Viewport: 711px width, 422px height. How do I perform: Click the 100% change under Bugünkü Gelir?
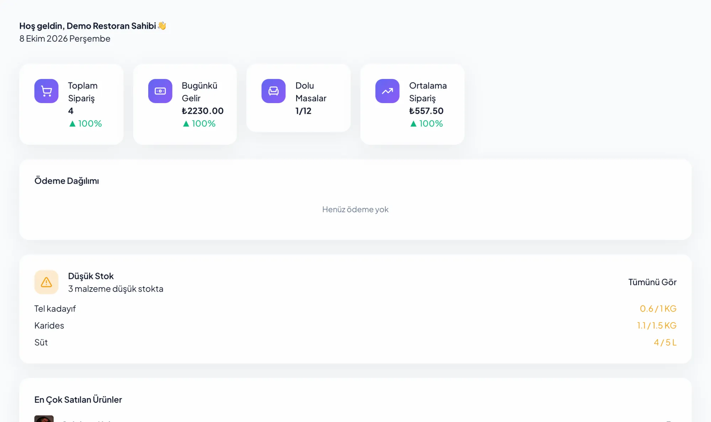pos(199,123)
